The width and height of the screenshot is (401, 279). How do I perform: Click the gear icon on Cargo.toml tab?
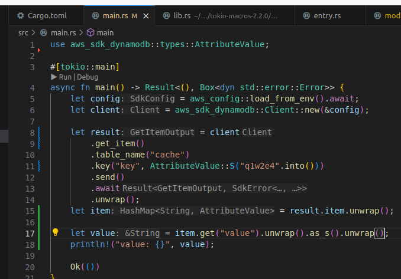click(x=22, y=15)
